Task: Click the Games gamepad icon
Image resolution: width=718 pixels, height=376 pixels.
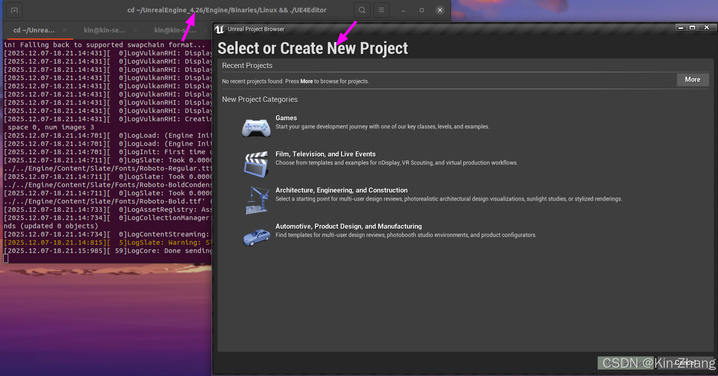Action: 256,128
